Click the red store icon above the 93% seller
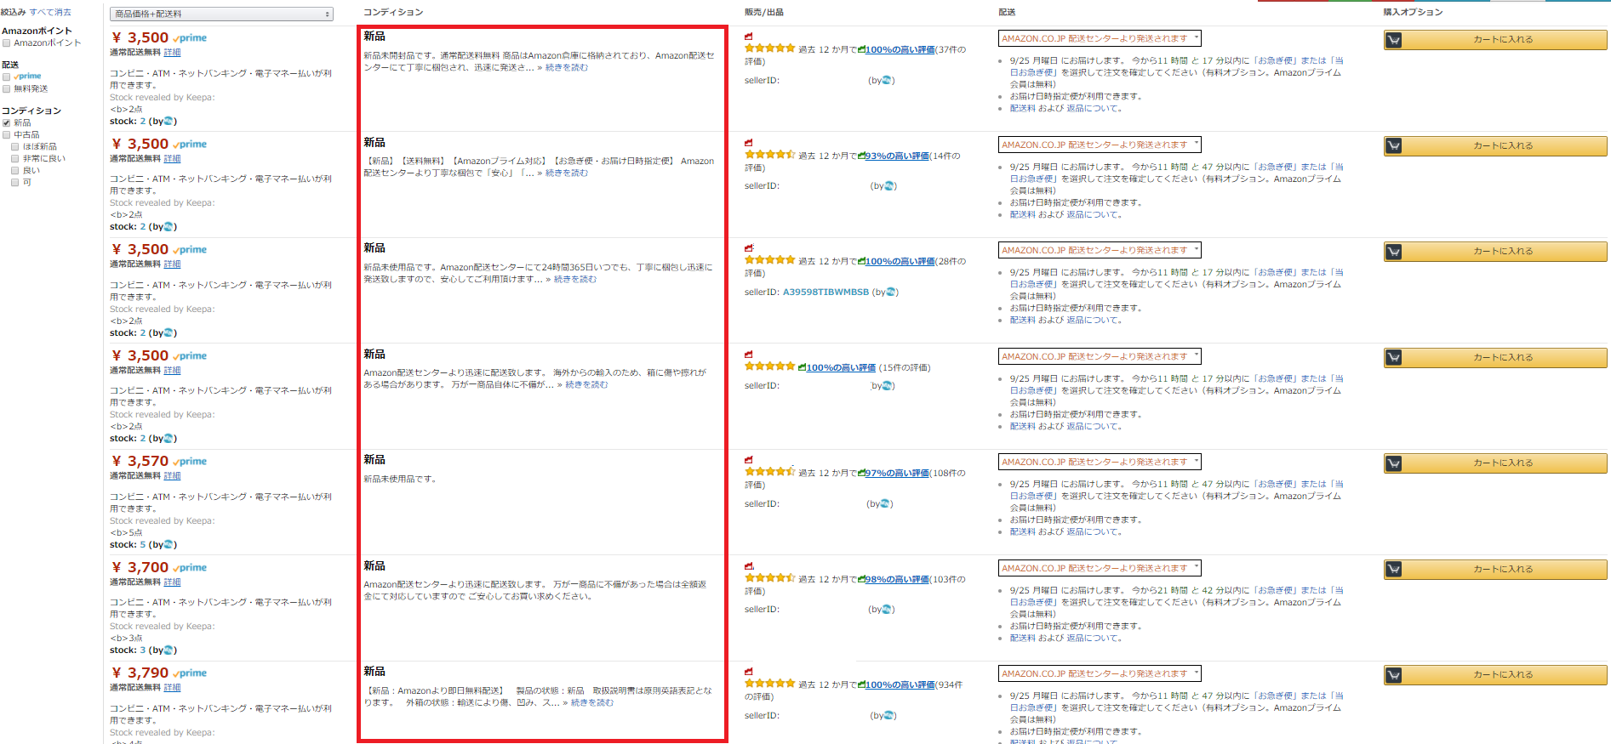This screenshot has height=744, width=1611. [x=748, y=143]
